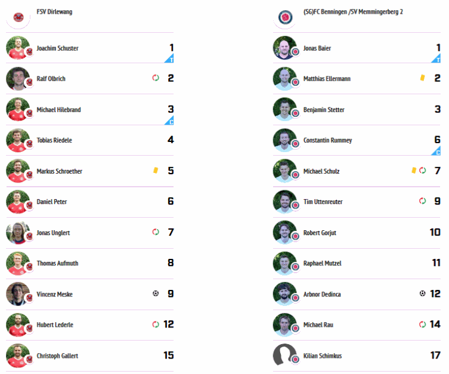The width and height of the screenshot is (449, 374).
Task: Open Tobias Riedele's player profile
Action: pos(54,140)
